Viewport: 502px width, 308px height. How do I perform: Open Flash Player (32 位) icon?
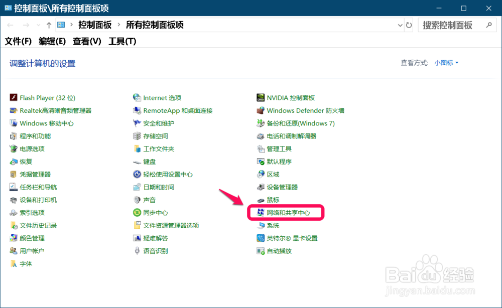[x=14, y=97]
